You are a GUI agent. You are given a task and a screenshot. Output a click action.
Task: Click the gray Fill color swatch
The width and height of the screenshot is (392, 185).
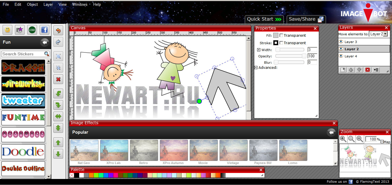click(276, 36)
